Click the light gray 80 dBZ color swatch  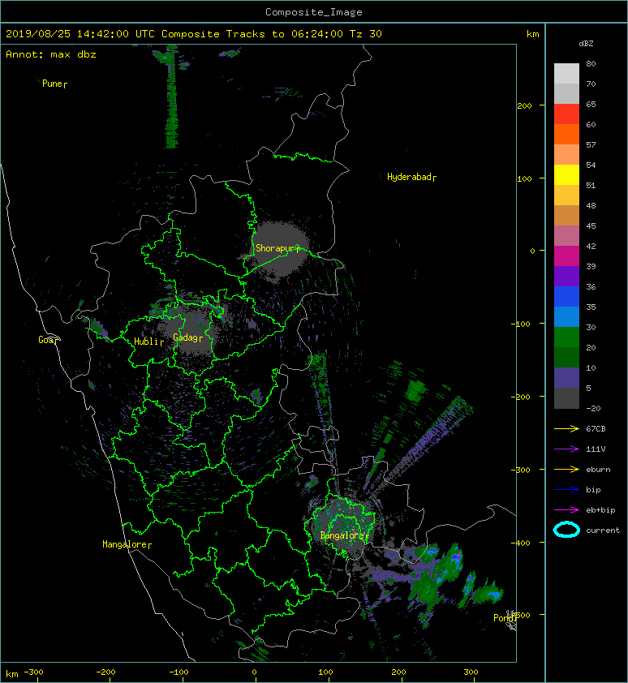566,73
